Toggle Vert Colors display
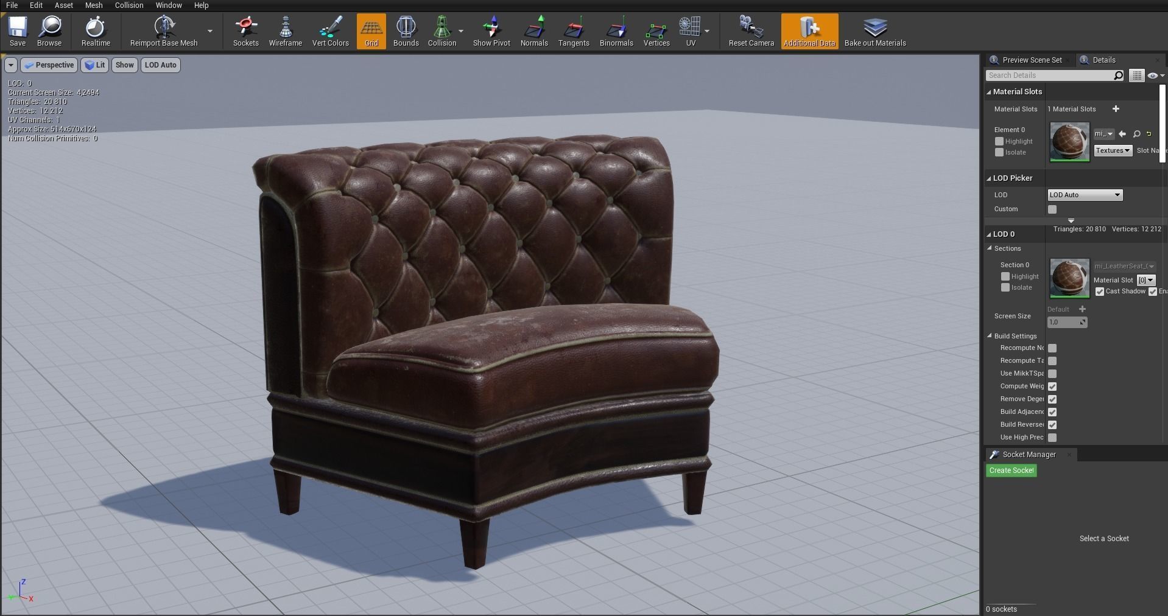Screen dimensions: 1168x616 click(x=331, y=31)
